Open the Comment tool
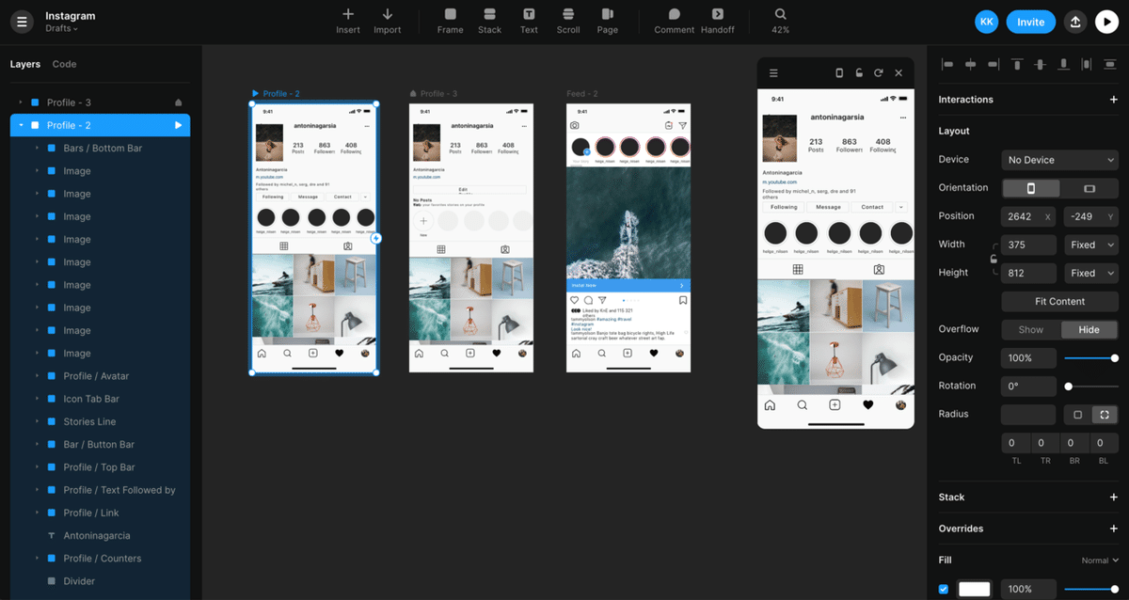 [674, 21]
